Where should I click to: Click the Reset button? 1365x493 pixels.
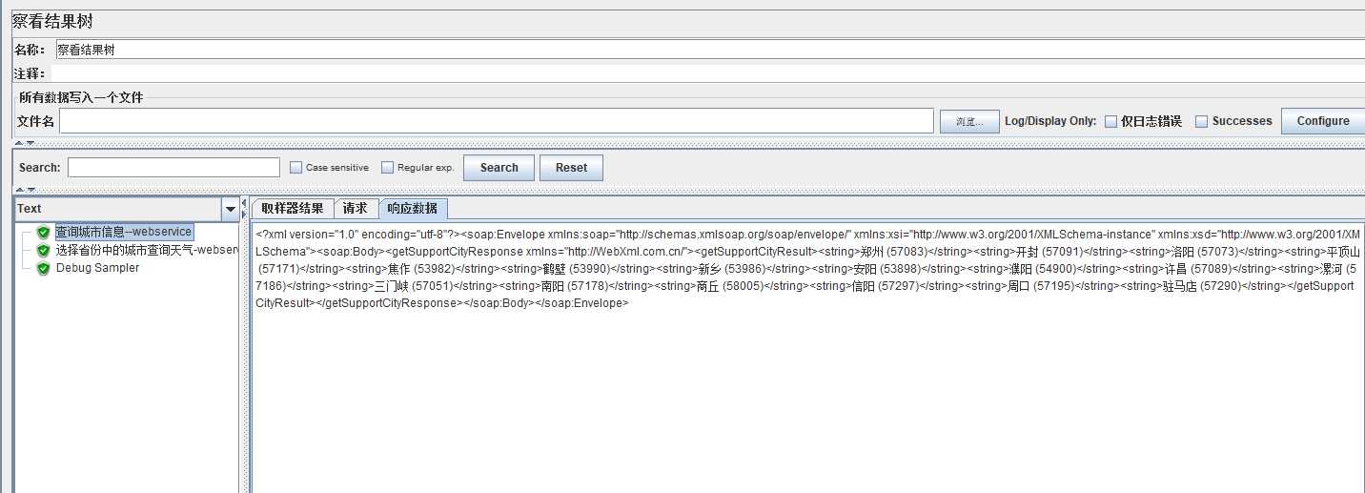[571, 168]
